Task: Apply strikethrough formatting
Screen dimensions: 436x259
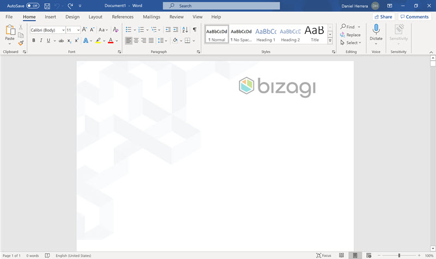Action: pos(61,40)
